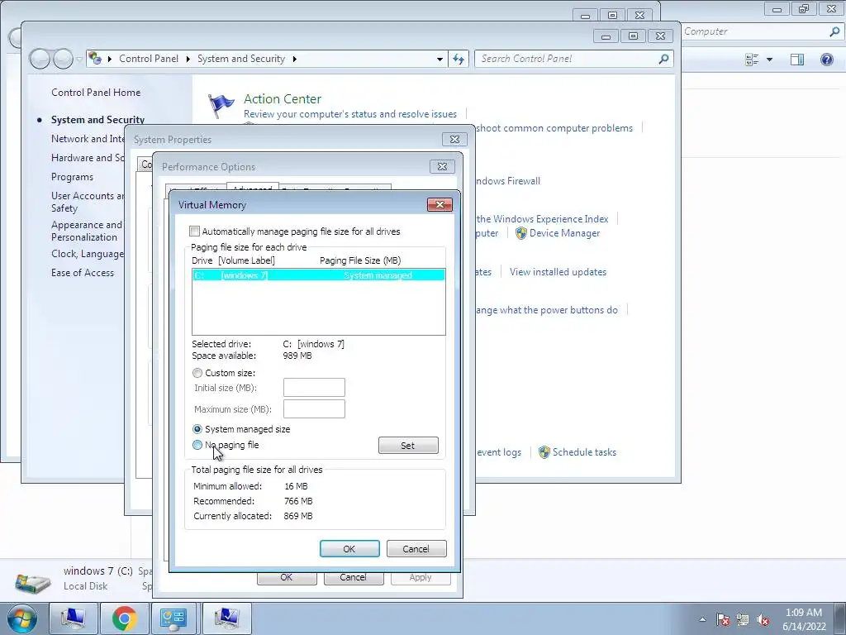Close the Virtual Memory dialog
This screenshot has width=846, height=635.
point(440,205)
